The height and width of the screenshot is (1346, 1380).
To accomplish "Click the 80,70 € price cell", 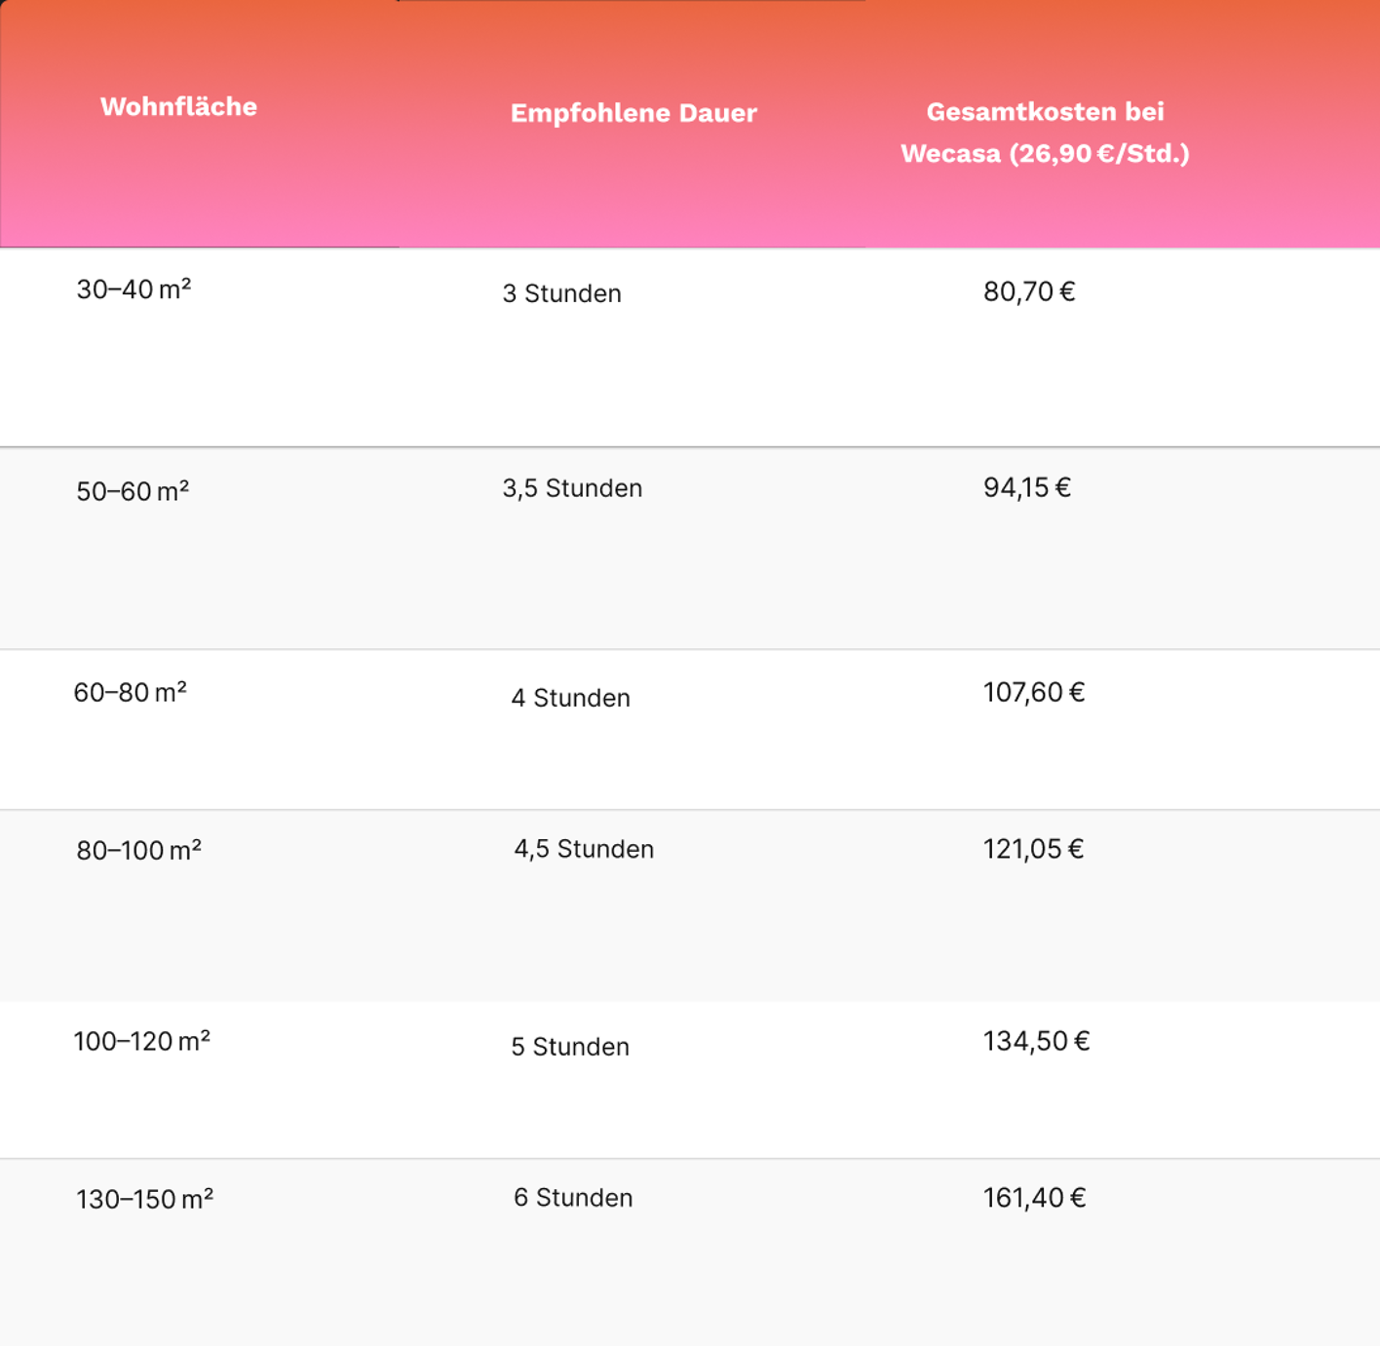I will [1029, 291].
